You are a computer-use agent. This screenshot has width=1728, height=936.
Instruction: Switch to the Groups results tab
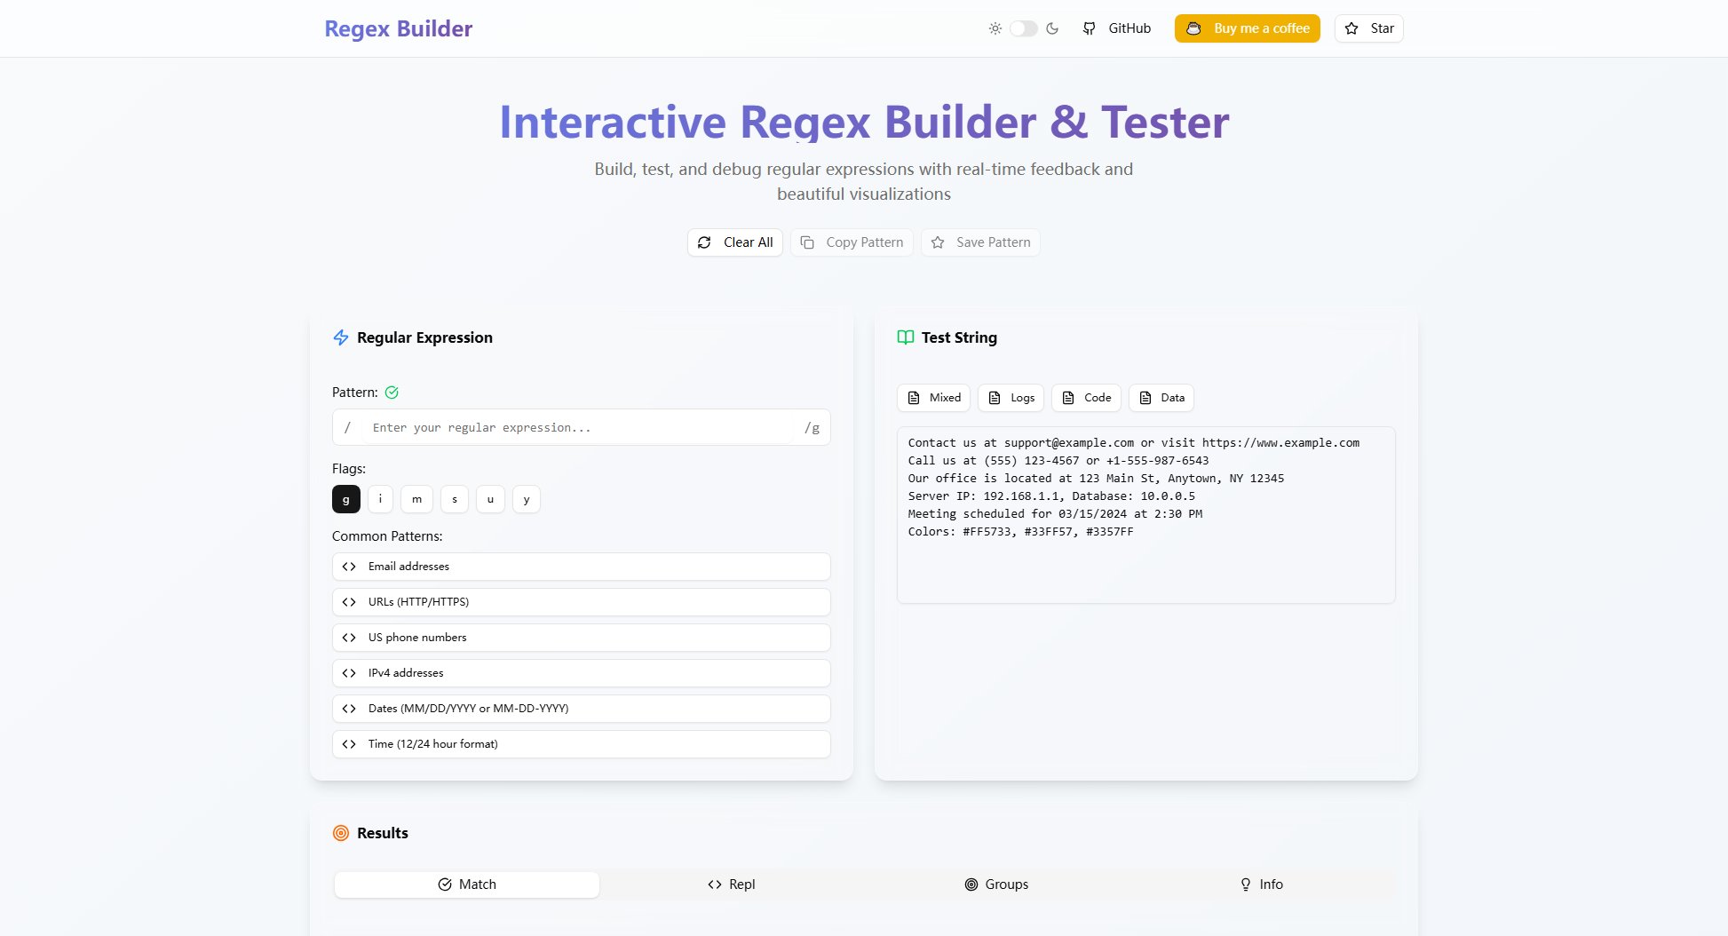(996, 884)
